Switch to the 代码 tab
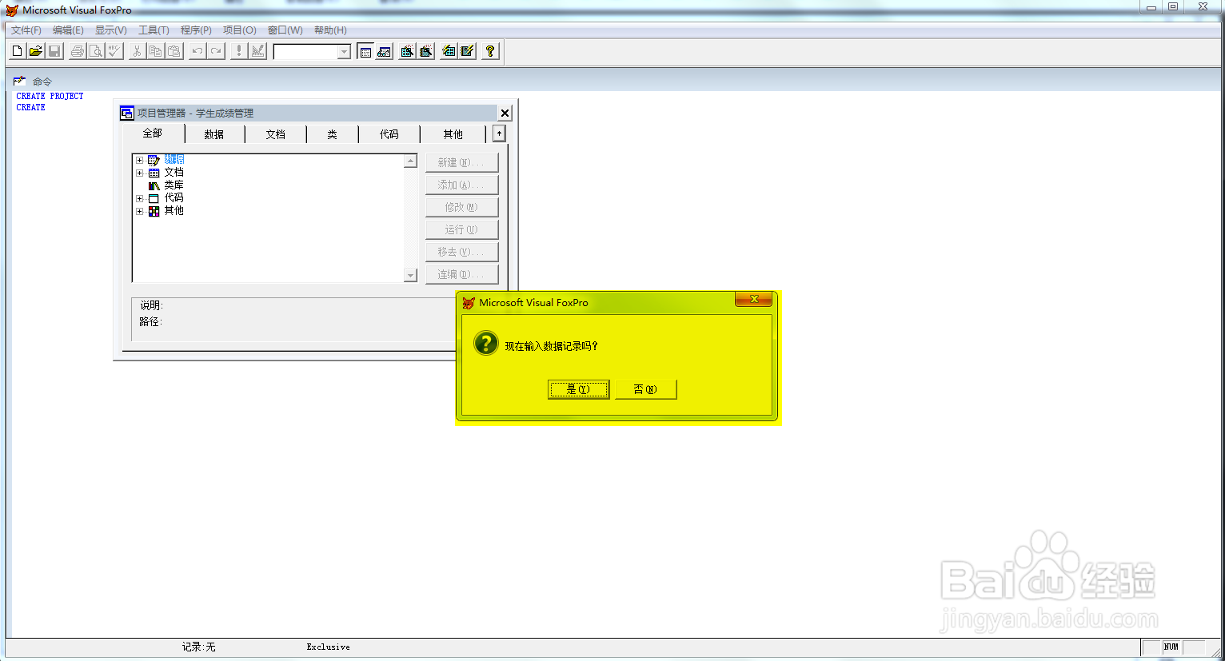 [389, 134]
